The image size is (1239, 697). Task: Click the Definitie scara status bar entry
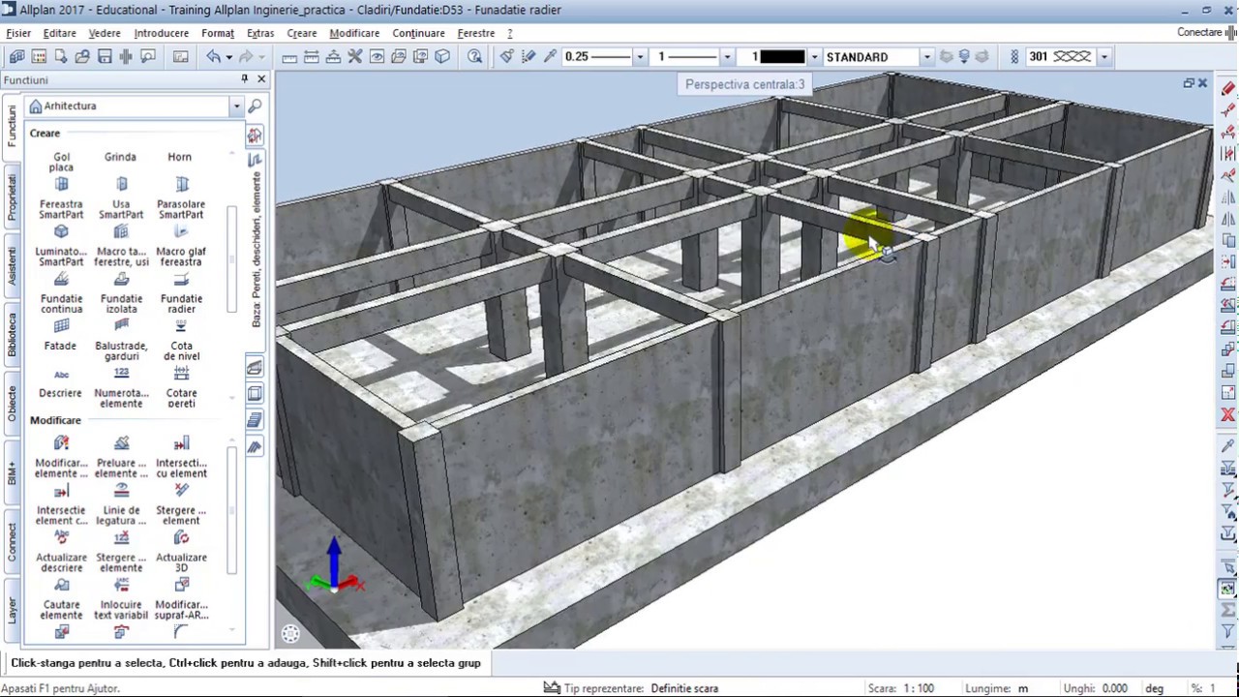tap(684, 688)
